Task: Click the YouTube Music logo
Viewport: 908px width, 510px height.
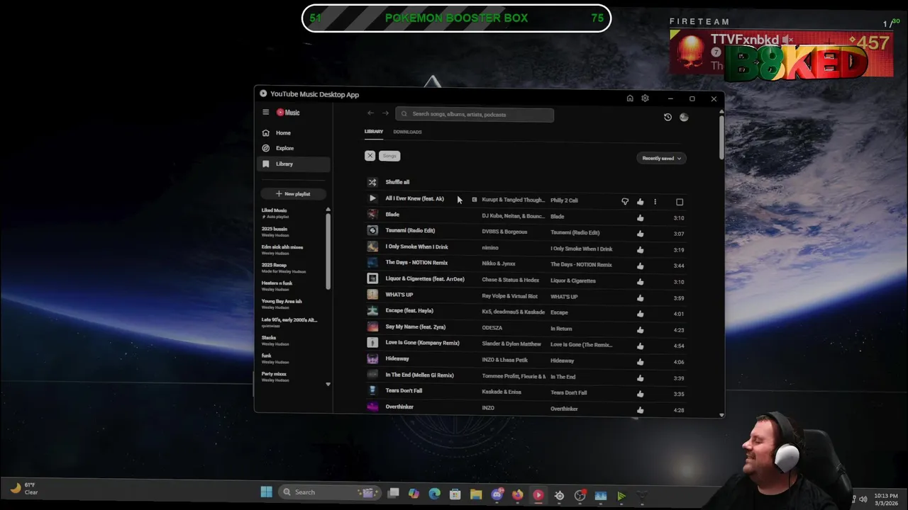Action: (288, 112)
